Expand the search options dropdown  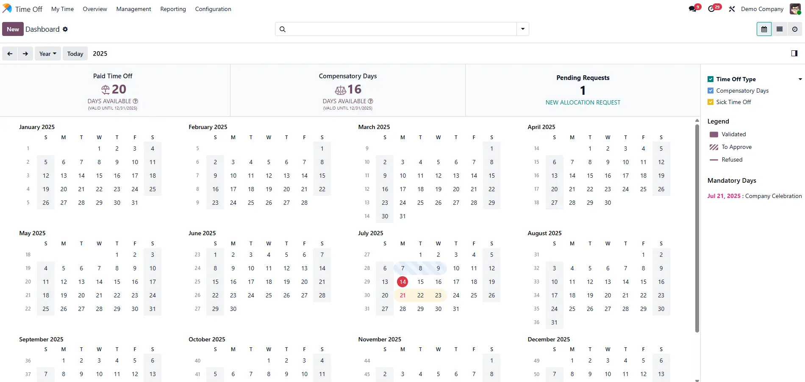[x=523, y=29]
